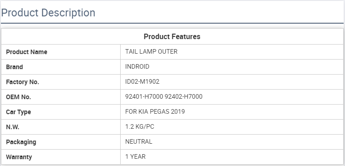Click the Product Name label cell

click(61, 52)
